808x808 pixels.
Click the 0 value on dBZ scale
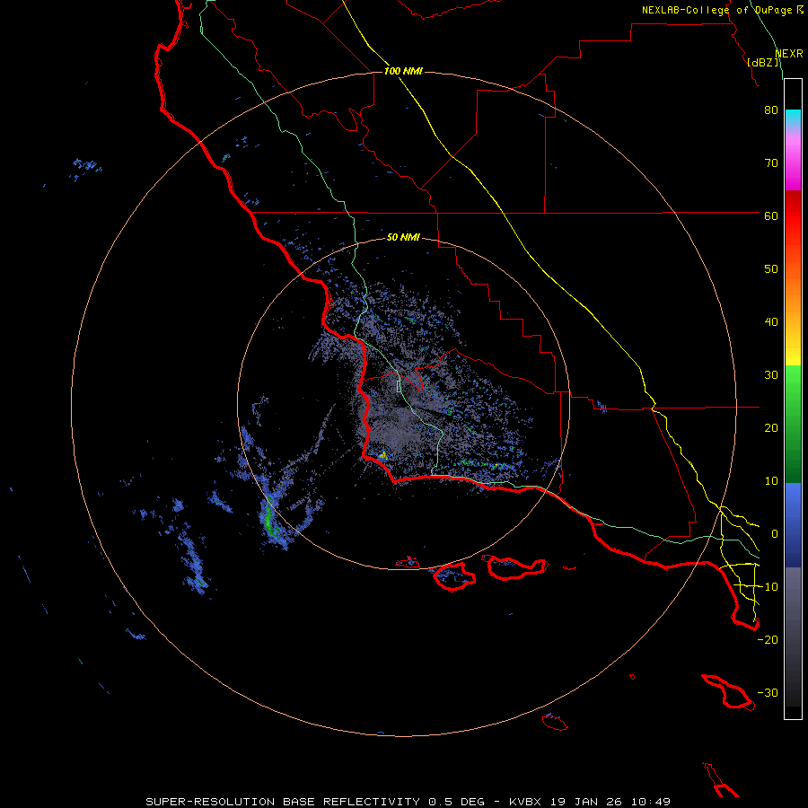775,534
